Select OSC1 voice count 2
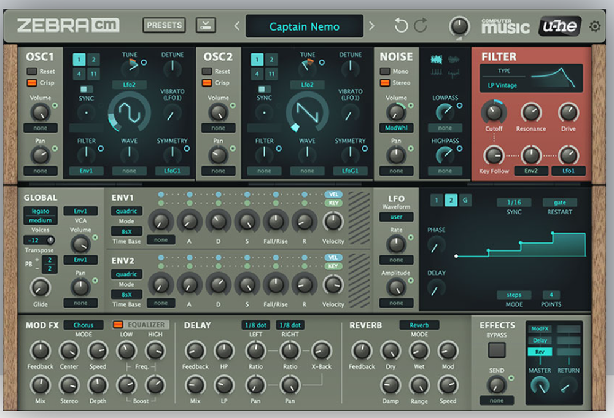The height and width of the screenshot is (418, 614). coord(93,60)
